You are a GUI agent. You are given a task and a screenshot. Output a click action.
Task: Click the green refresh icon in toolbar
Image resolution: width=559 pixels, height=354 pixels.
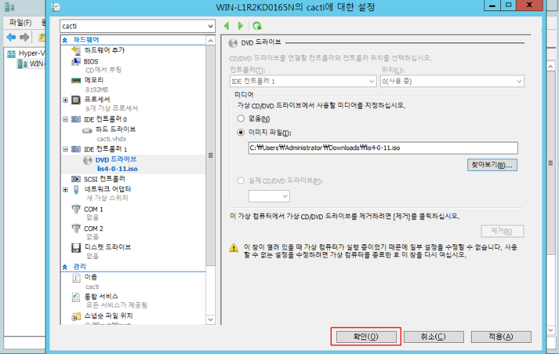coord(257,26)
